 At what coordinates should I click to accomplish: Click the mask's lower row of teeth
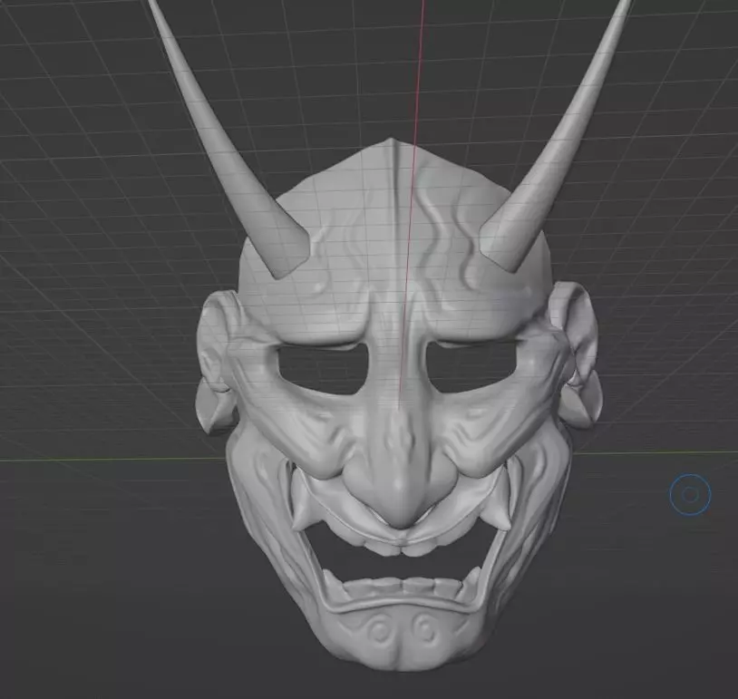404,587
